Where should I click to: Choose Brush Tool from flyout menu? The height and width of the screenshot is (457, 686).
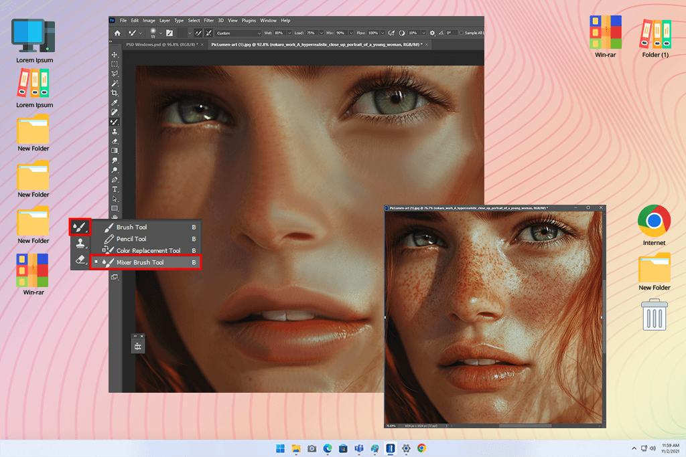click(146, 227)
